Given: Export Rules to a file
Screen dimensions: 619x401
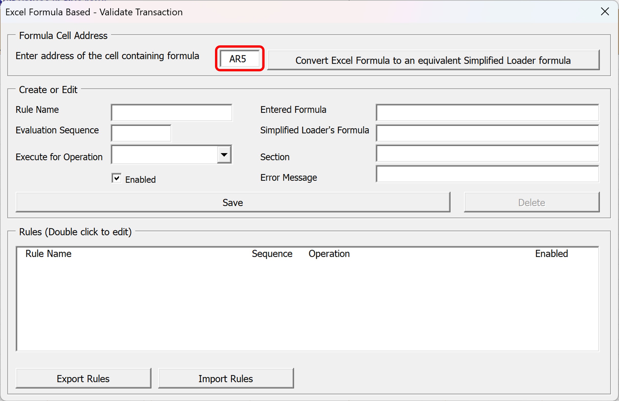Looking at the screenshot, I should point(83,378).
